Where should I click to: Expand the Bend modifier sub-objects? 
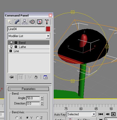[16, 43]
